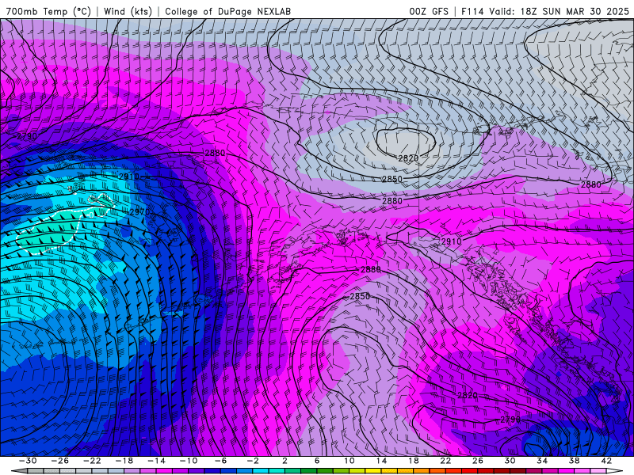Click the color scale label "−26"
The image size is (634, 475).
point(60,461)
